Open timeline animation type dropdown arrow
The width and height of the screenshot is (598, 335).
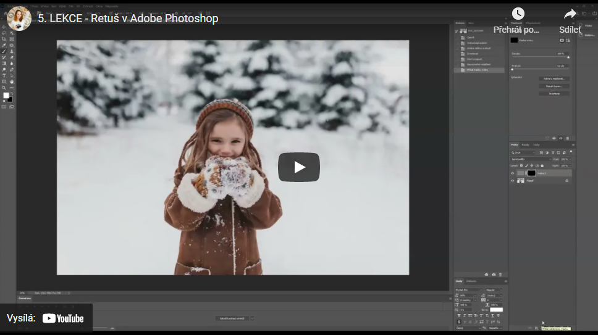click(252, 318)
